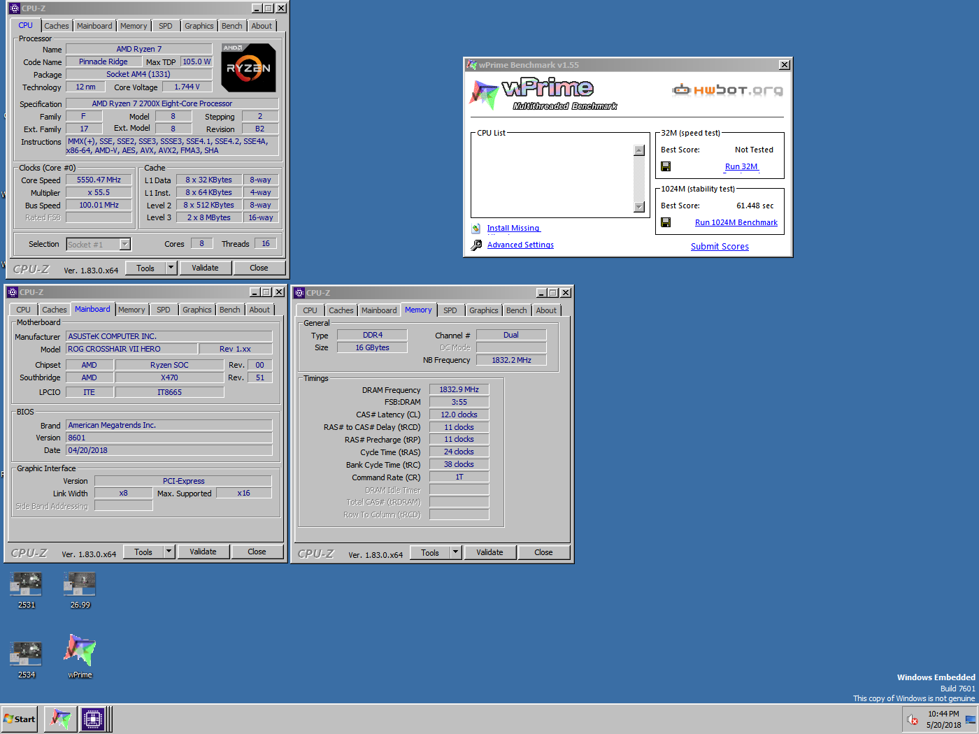This screenshot has width=979, height=734.
Task: Click the wrench icon beside Advanced Settings
Action: pos(476,245)
